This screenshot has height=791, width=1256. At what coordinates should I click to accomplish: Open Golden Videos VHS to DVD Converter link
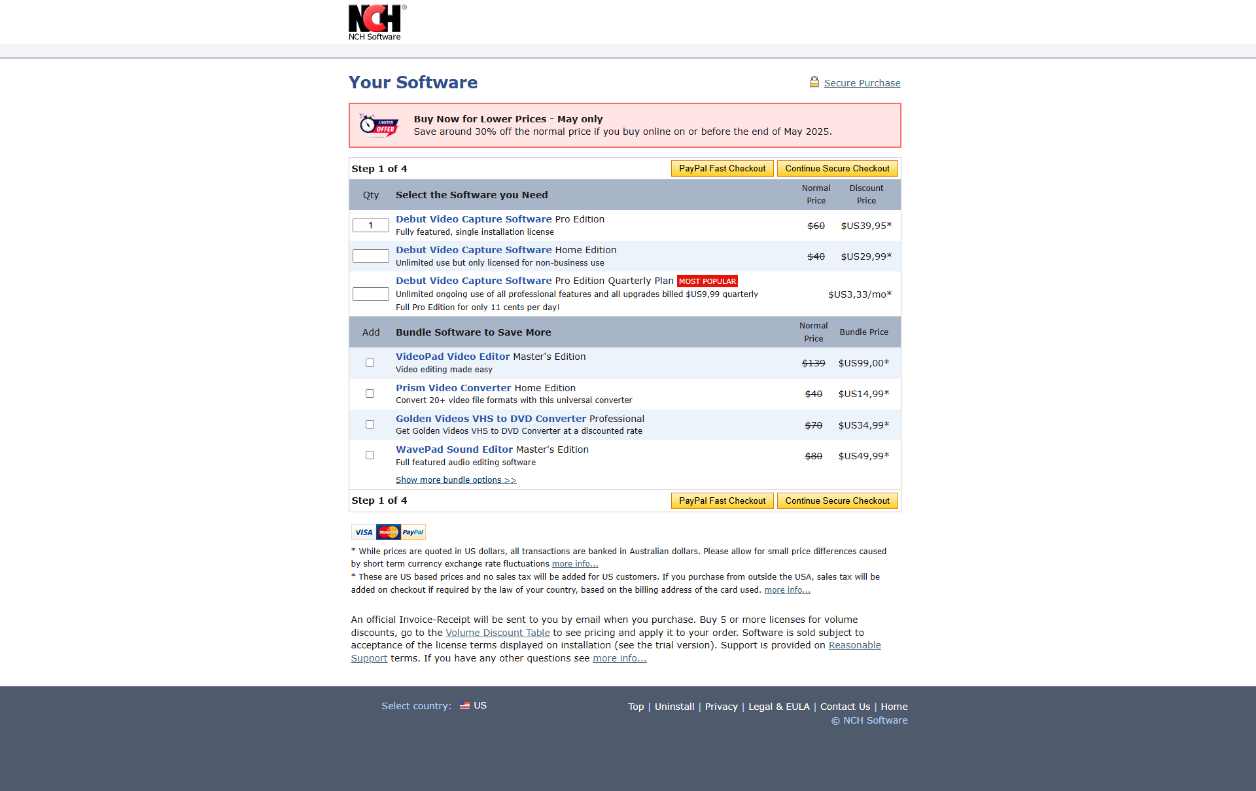[x=491, y=419]
